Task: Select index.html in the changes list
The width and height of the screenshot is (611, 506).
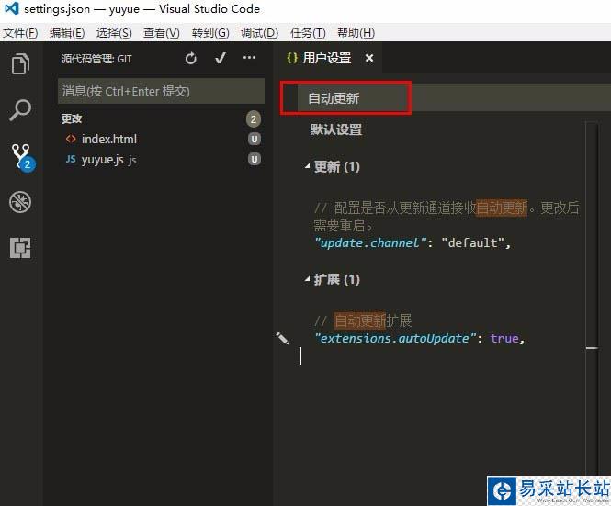Action: click(158, 139)
